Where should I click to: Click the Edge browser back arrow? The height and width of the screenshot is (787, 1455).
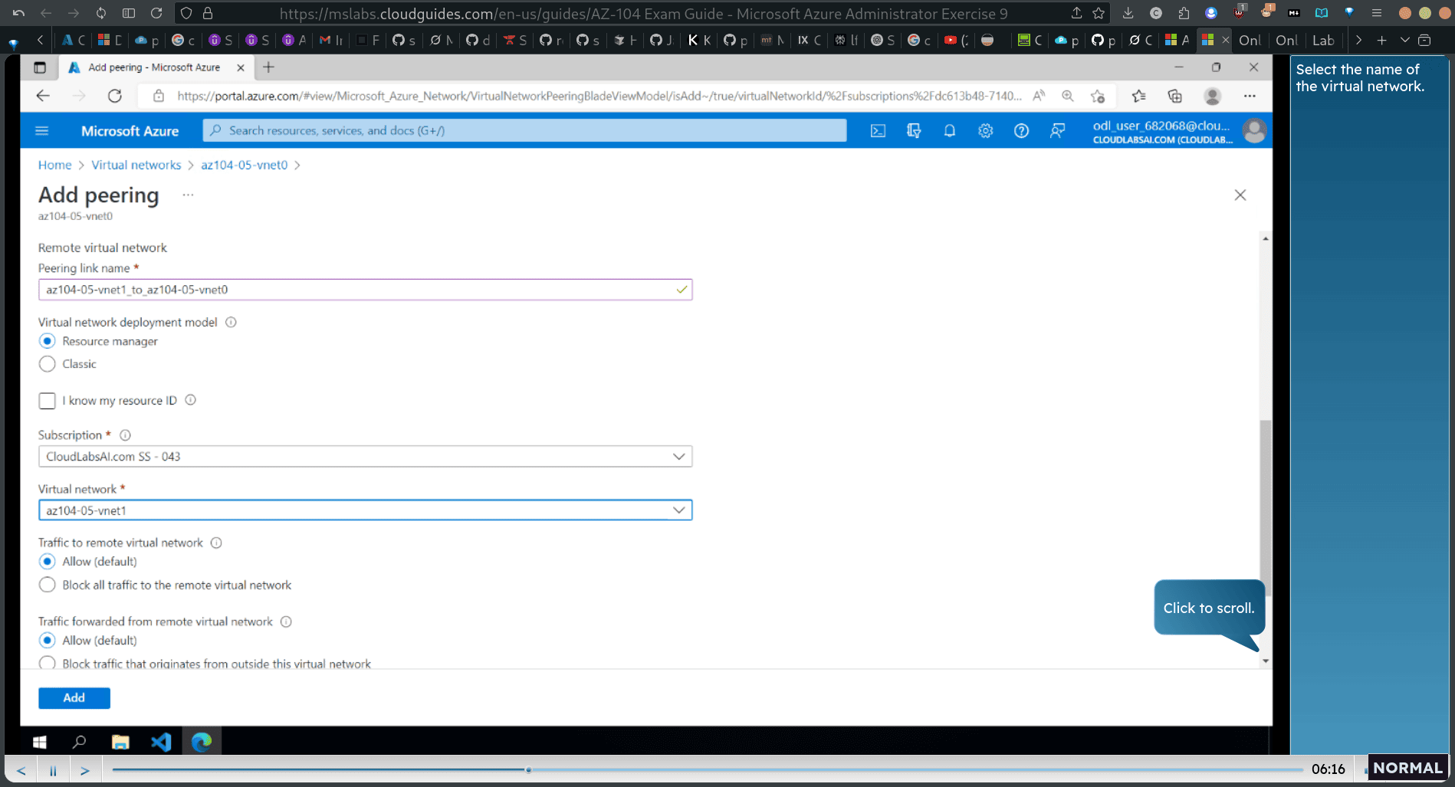coord(43,96)
